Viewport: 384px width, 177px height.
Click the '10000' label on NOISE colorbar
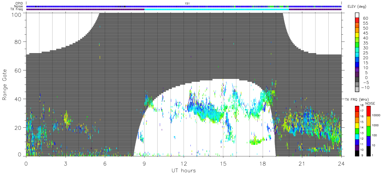[376, 116]
